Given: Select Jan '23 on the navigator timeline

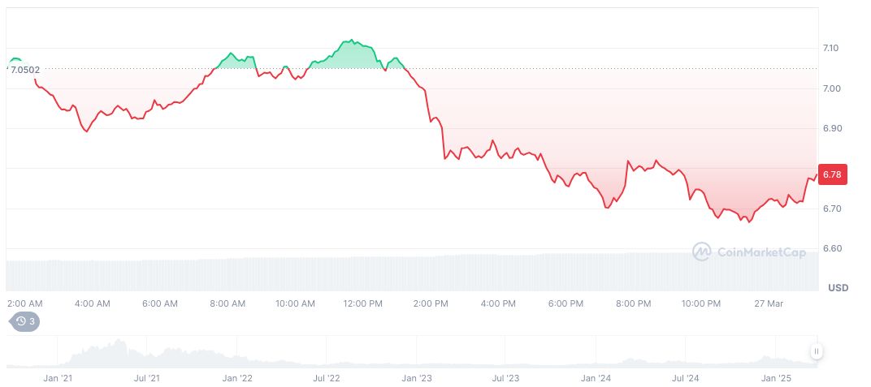Looking at the screenshot, I should pos(416,378).
